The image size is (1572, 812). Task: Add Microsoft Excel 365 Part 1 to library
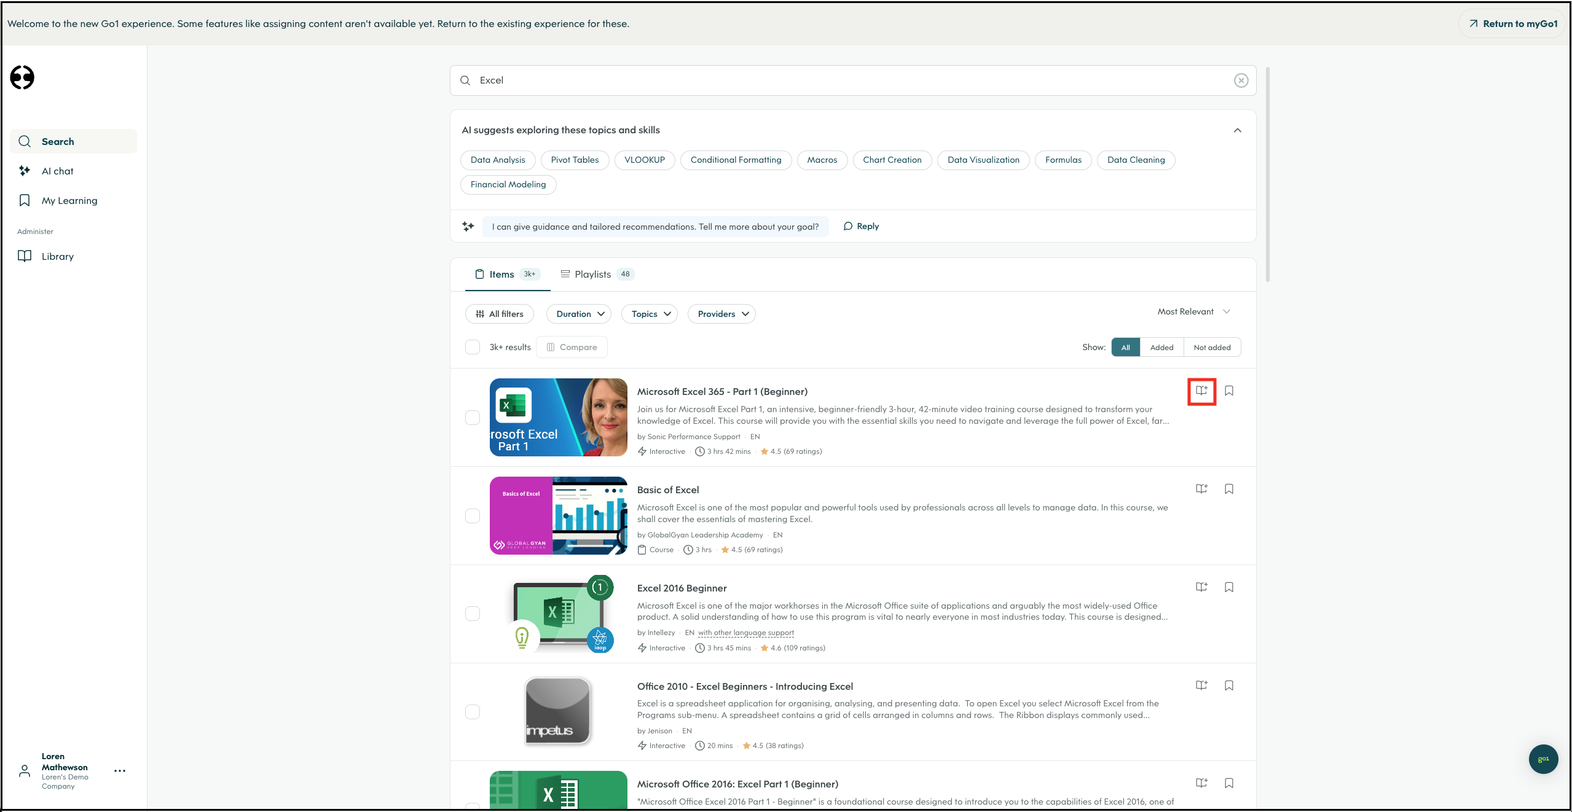pyautogui.click(x=1201, y=391)
